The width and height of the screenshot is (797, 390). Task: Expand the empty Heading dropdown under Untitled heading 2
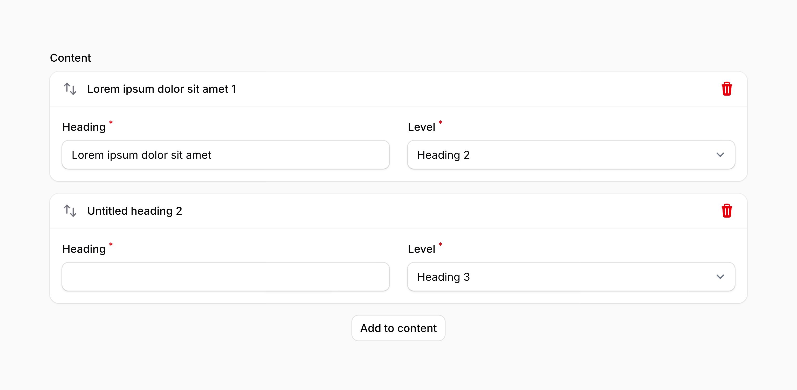point(225,277)
